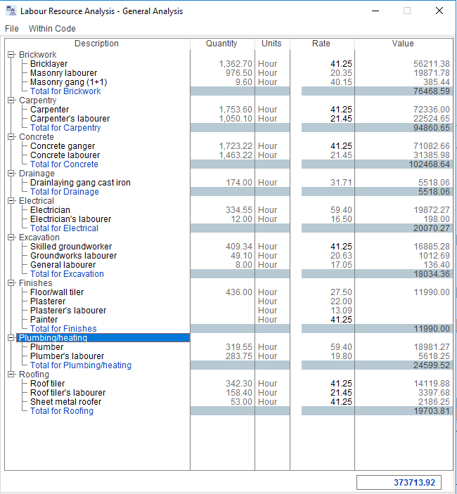Click the grand total value field
Image resolution: width=457 pixels, height=494 pixels.
click(x=401, y=483)
